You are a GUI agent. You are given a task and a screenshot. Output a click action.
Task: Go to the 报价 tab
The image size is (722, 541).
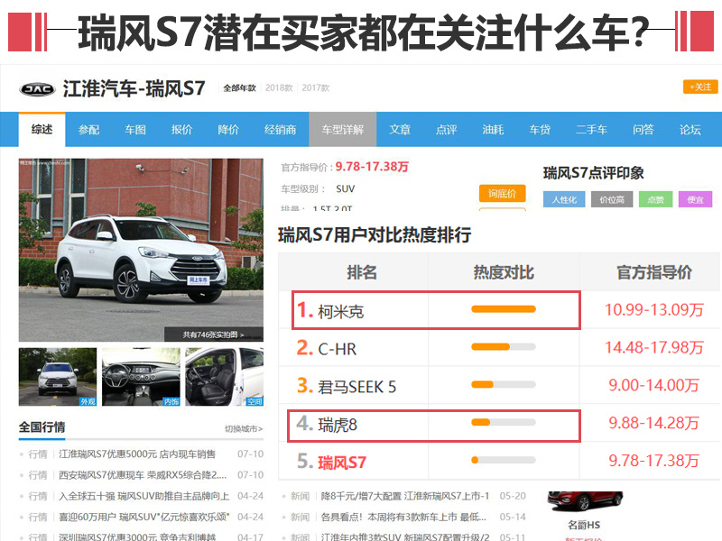[x=181, y=130]
